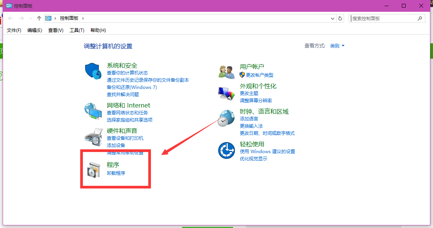The height and width of the screenshot is (228, 433).
Task: Open recent locations dropdown arrow
Action: [x=30, y=19]
